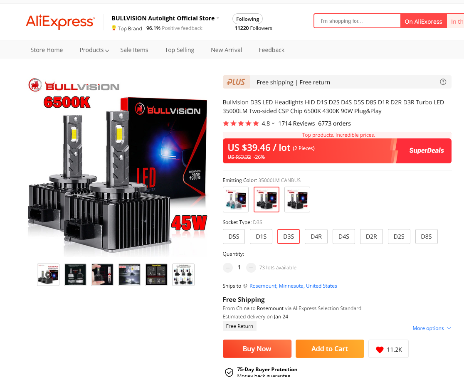
Task: Select the D4S socket type
Action: (343, 237)
